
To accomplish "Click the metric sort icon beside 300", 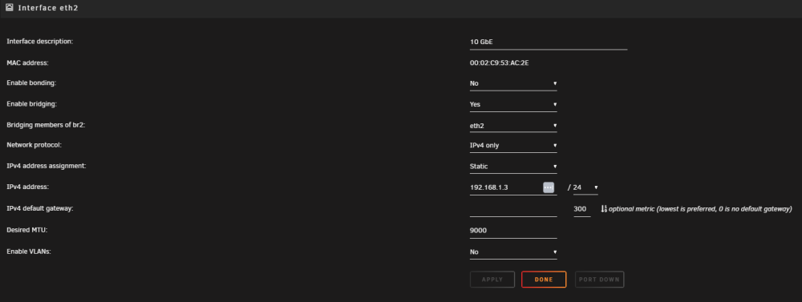I will coord(604,209).
